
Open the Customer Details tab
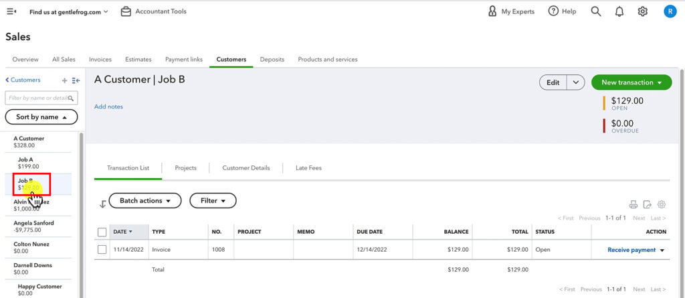pos(246,168)
